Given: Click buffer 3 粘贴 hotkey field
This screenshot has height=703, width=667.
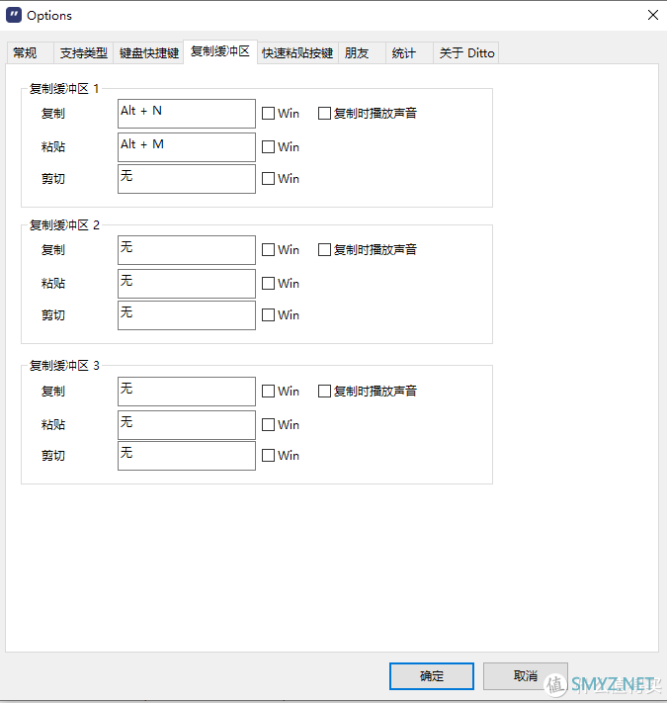Looking at the screenshot, I should [x=187, y=425].
